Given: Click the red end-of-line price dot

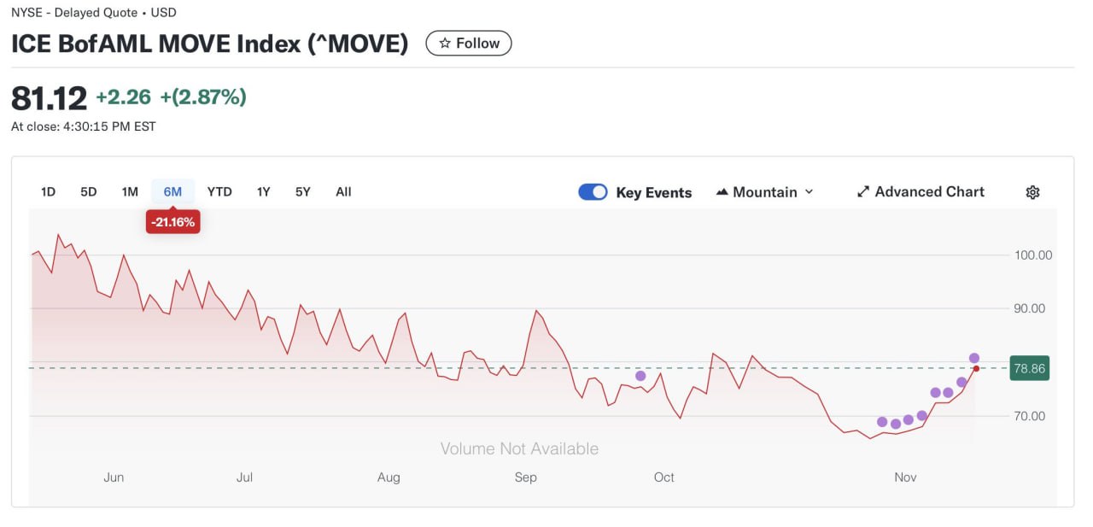Looking at the screenshot, I should (976, 368).
